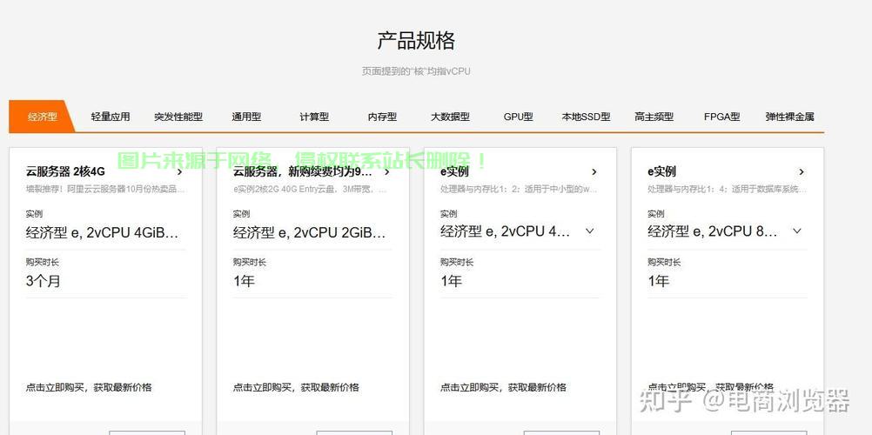Screen dimensions: 872x435
Task: Open the 大数据型 tab
Action: coord(450,117)
